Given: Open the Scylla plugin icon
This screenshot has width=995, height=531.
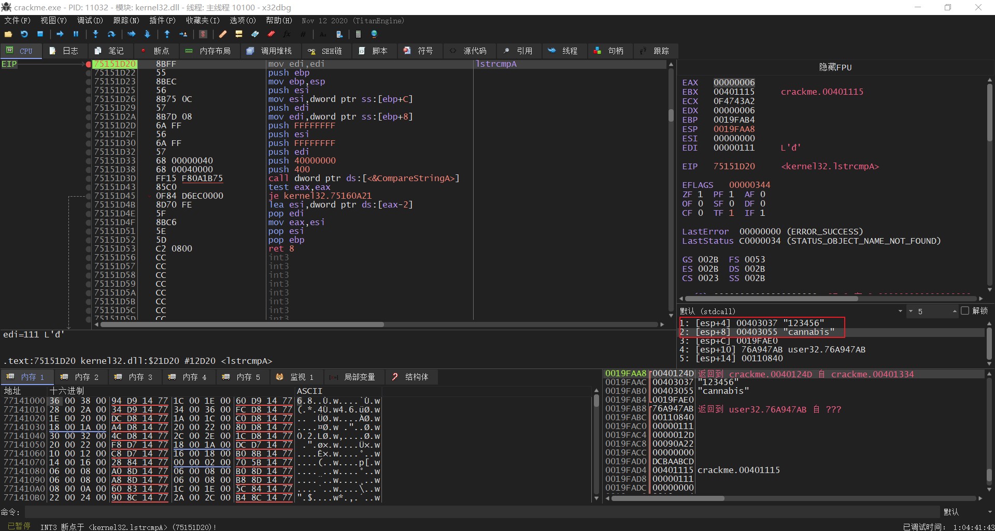Looking at the screenshot, I should (x=203, y=34).
